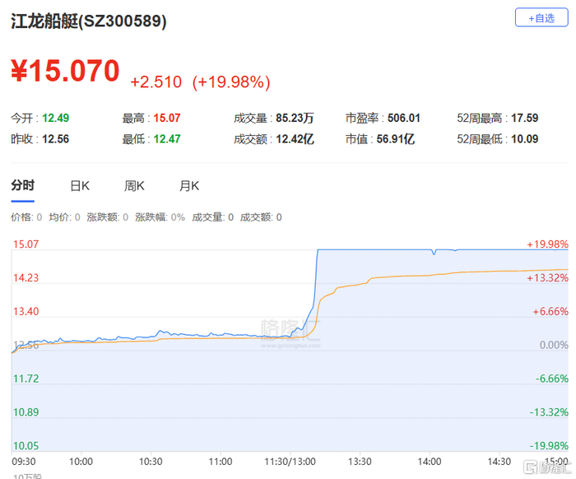
Task: Click 市值 value 56.91亿
Action: (395, 139)
